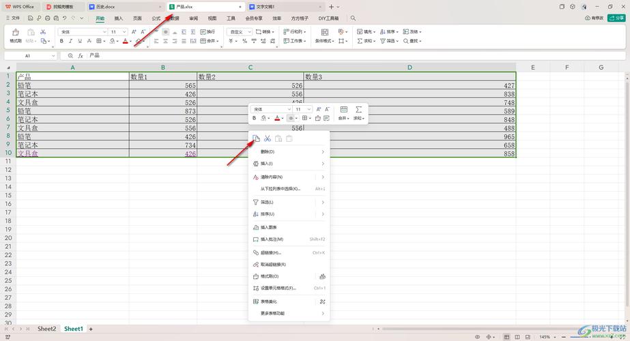
Task: Click the ribbon Filter (筛选) button
Action: coord(389,41)
